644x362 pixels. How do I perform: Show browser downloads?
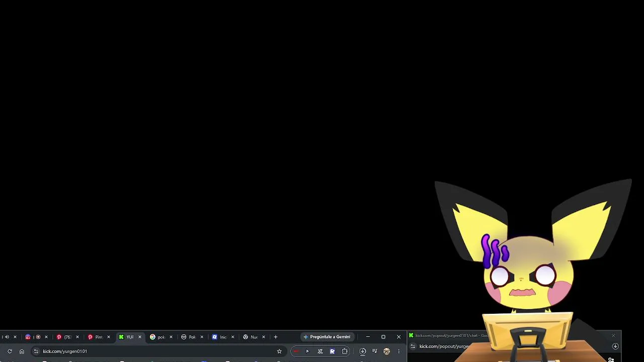click(x=362, y=351)
